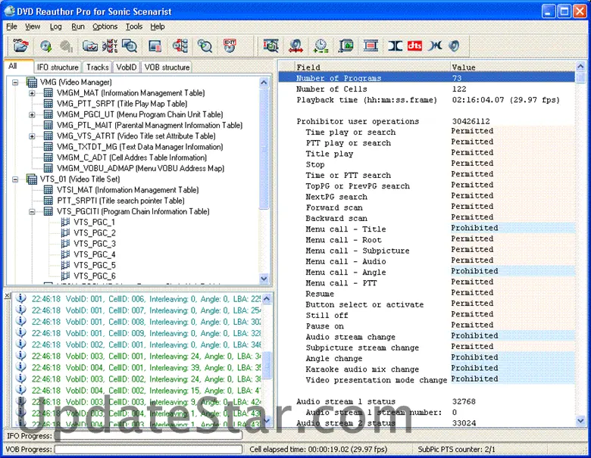Select PTT_SRPTI (Title search pointer Table)
Screen dimensions: 591x458
[121, 201]
